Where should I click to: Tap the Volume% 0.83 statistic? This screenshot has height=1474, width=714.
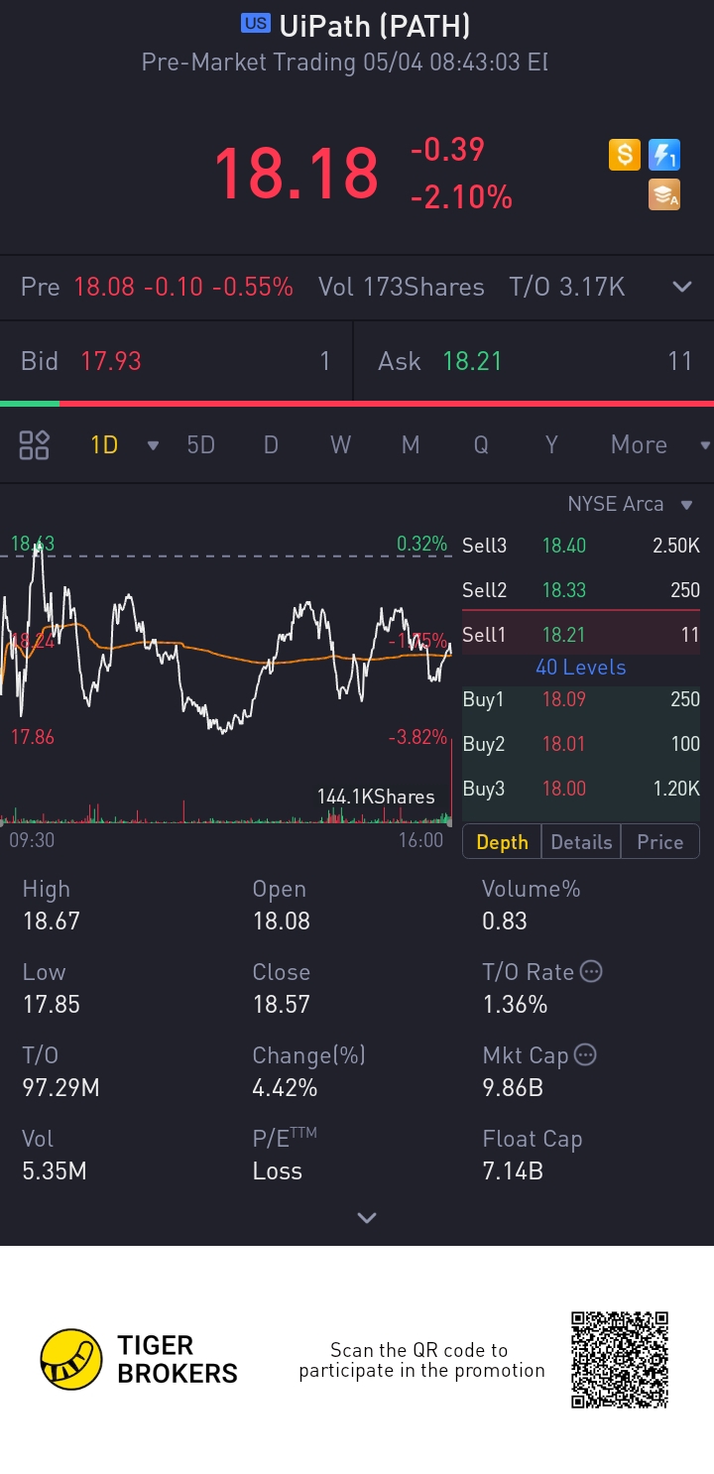point(532,905)
